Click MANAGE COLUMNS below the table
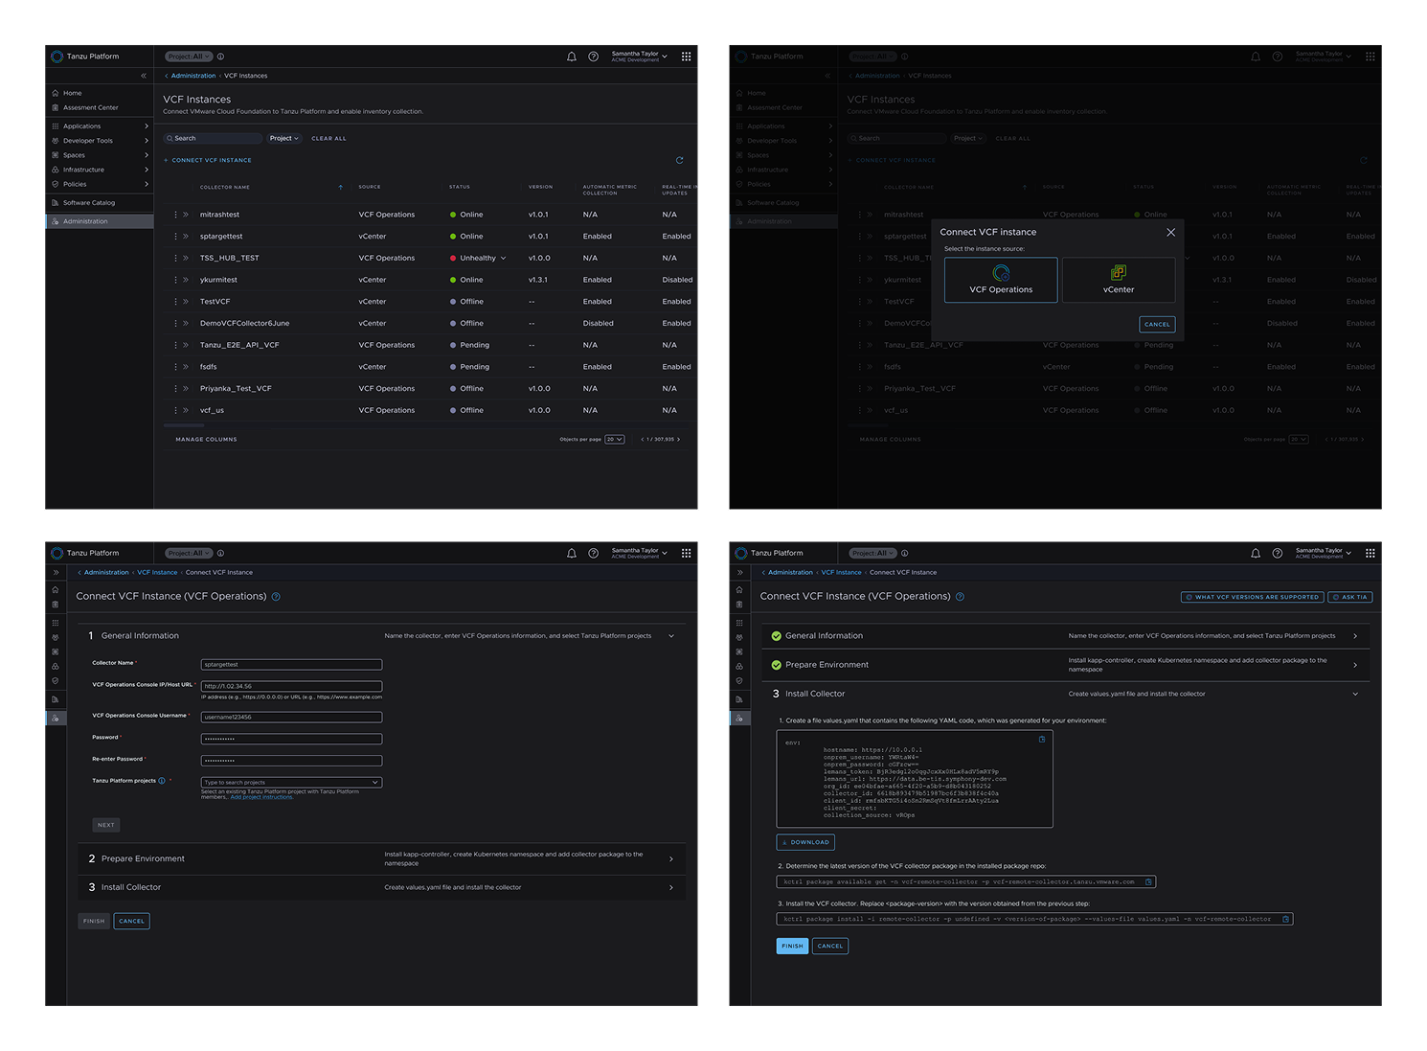The width and height of the screenshot is (1427, 1051). pyautogui.click(x=206, y=440)
